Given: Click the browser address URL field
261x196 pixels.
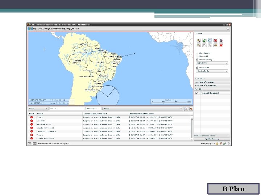Looking at the screenshot, I should click(129, 29).
